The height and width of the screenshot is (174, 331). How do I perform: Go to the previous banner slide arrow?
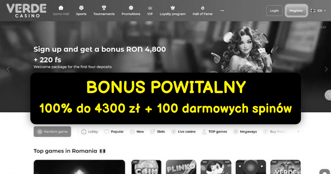point(8,69)
